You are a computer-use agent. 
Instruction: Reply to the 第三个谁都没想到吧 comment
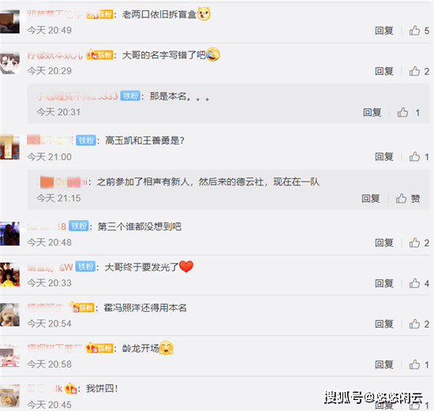click(384, 243)
